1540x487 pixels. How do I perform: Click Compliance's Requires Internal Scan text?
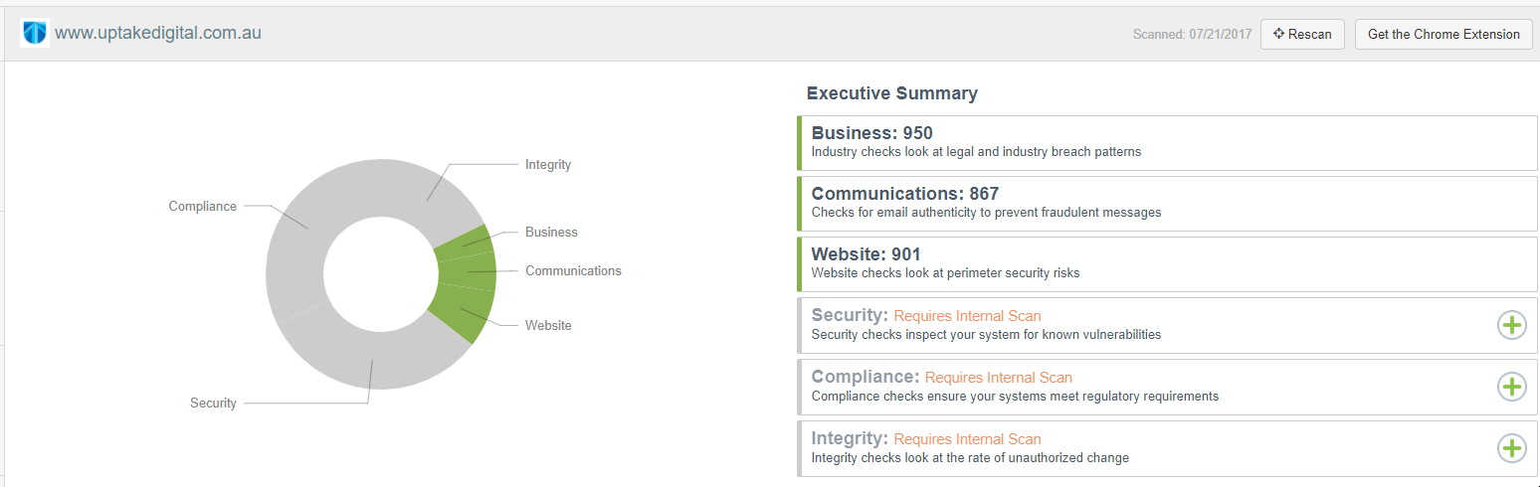tap(998, 378)
